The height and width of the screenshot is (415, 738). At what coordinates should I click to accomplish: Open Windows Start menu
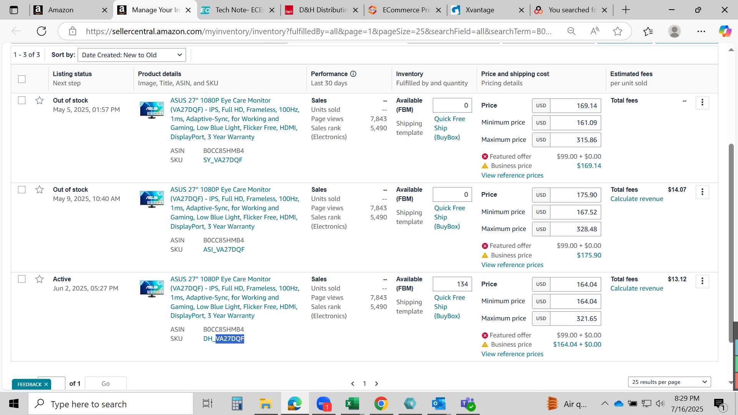pyautogui.click(x=14, y=404)
